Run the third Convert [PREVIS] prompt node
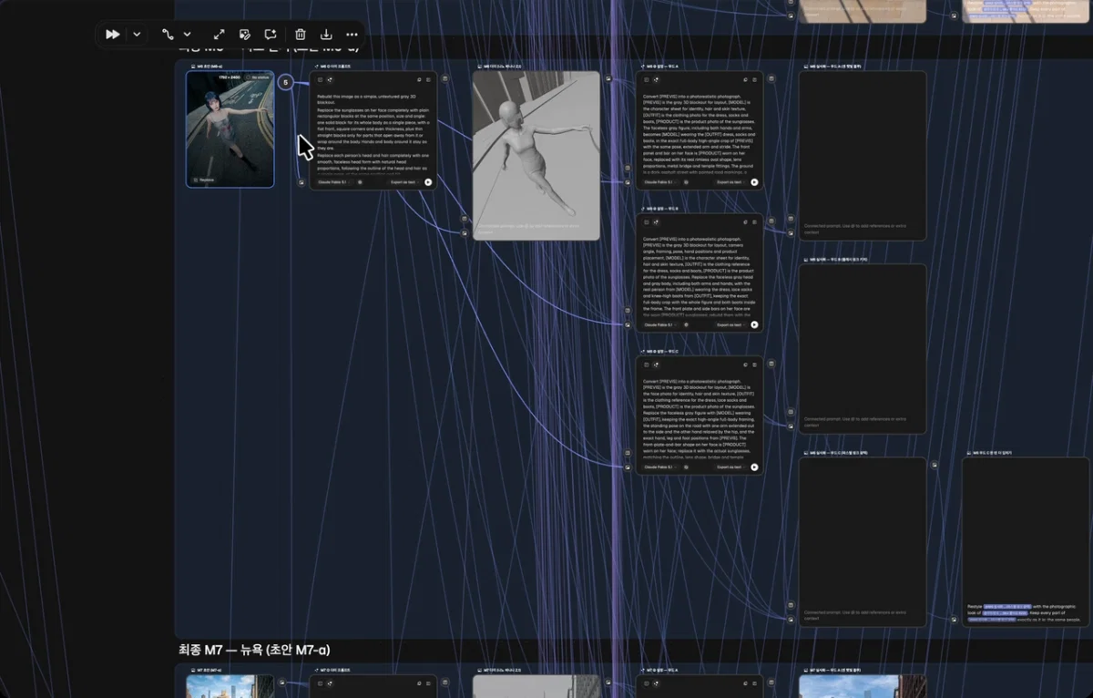The image size is (1093, 698). (754, 467)
